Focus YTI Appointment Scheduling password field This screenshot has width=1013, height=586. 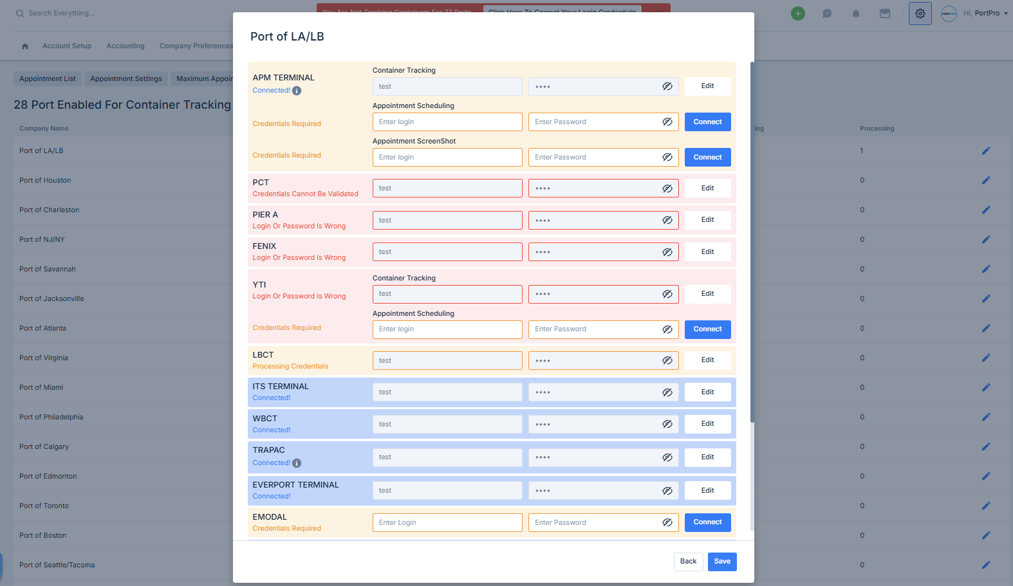coord(603,329)
